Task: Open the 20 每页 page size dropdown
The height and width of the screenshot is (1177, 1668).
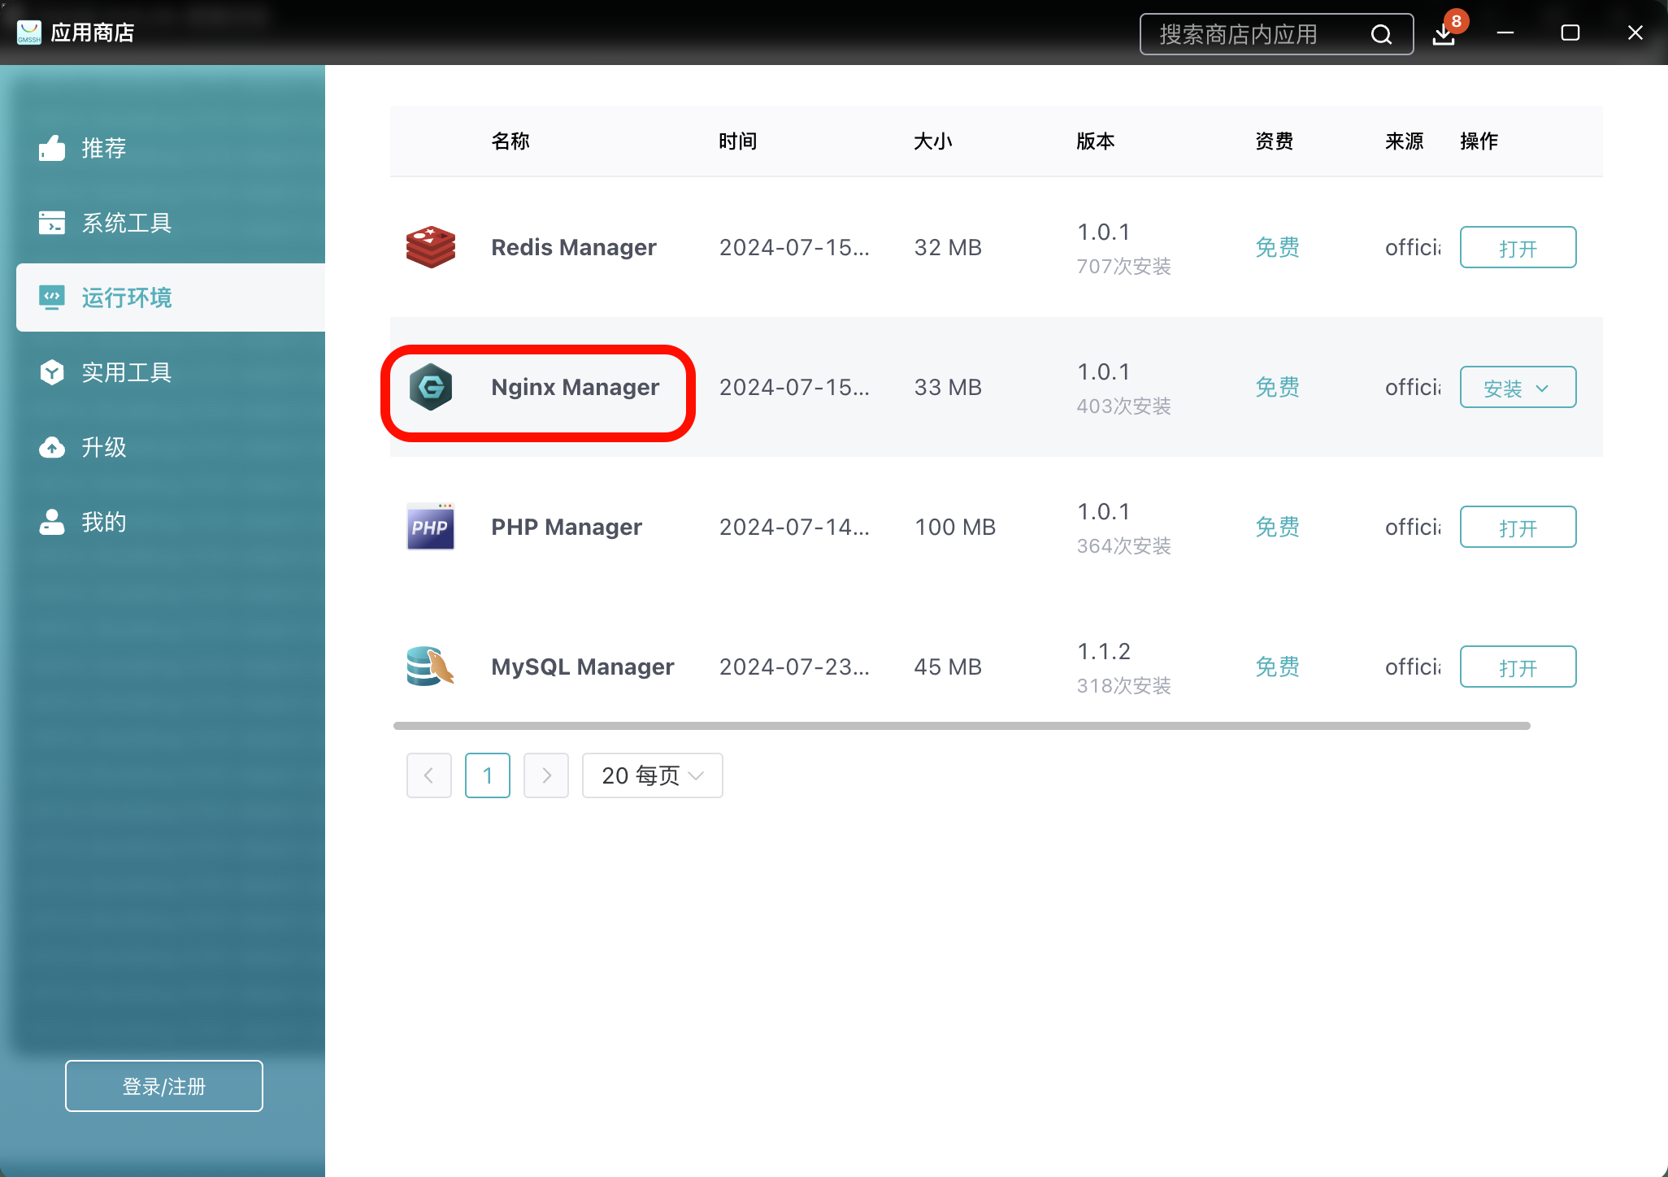Action: 651,775
